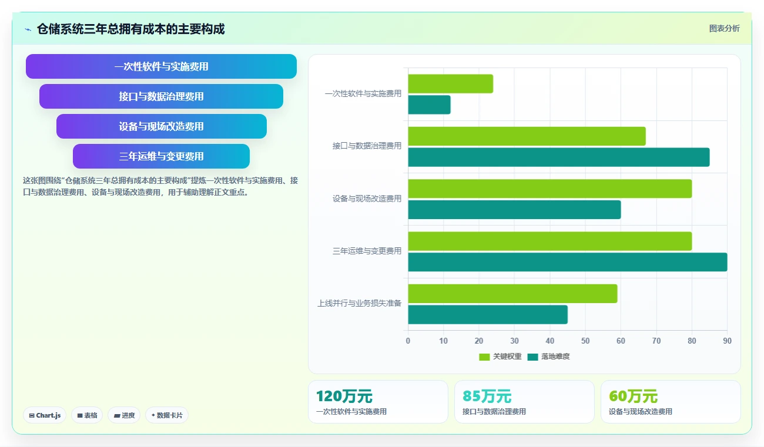Click the 120万元 data card
The width and height of the screenshot is (764, 447).
coord(378,402)
